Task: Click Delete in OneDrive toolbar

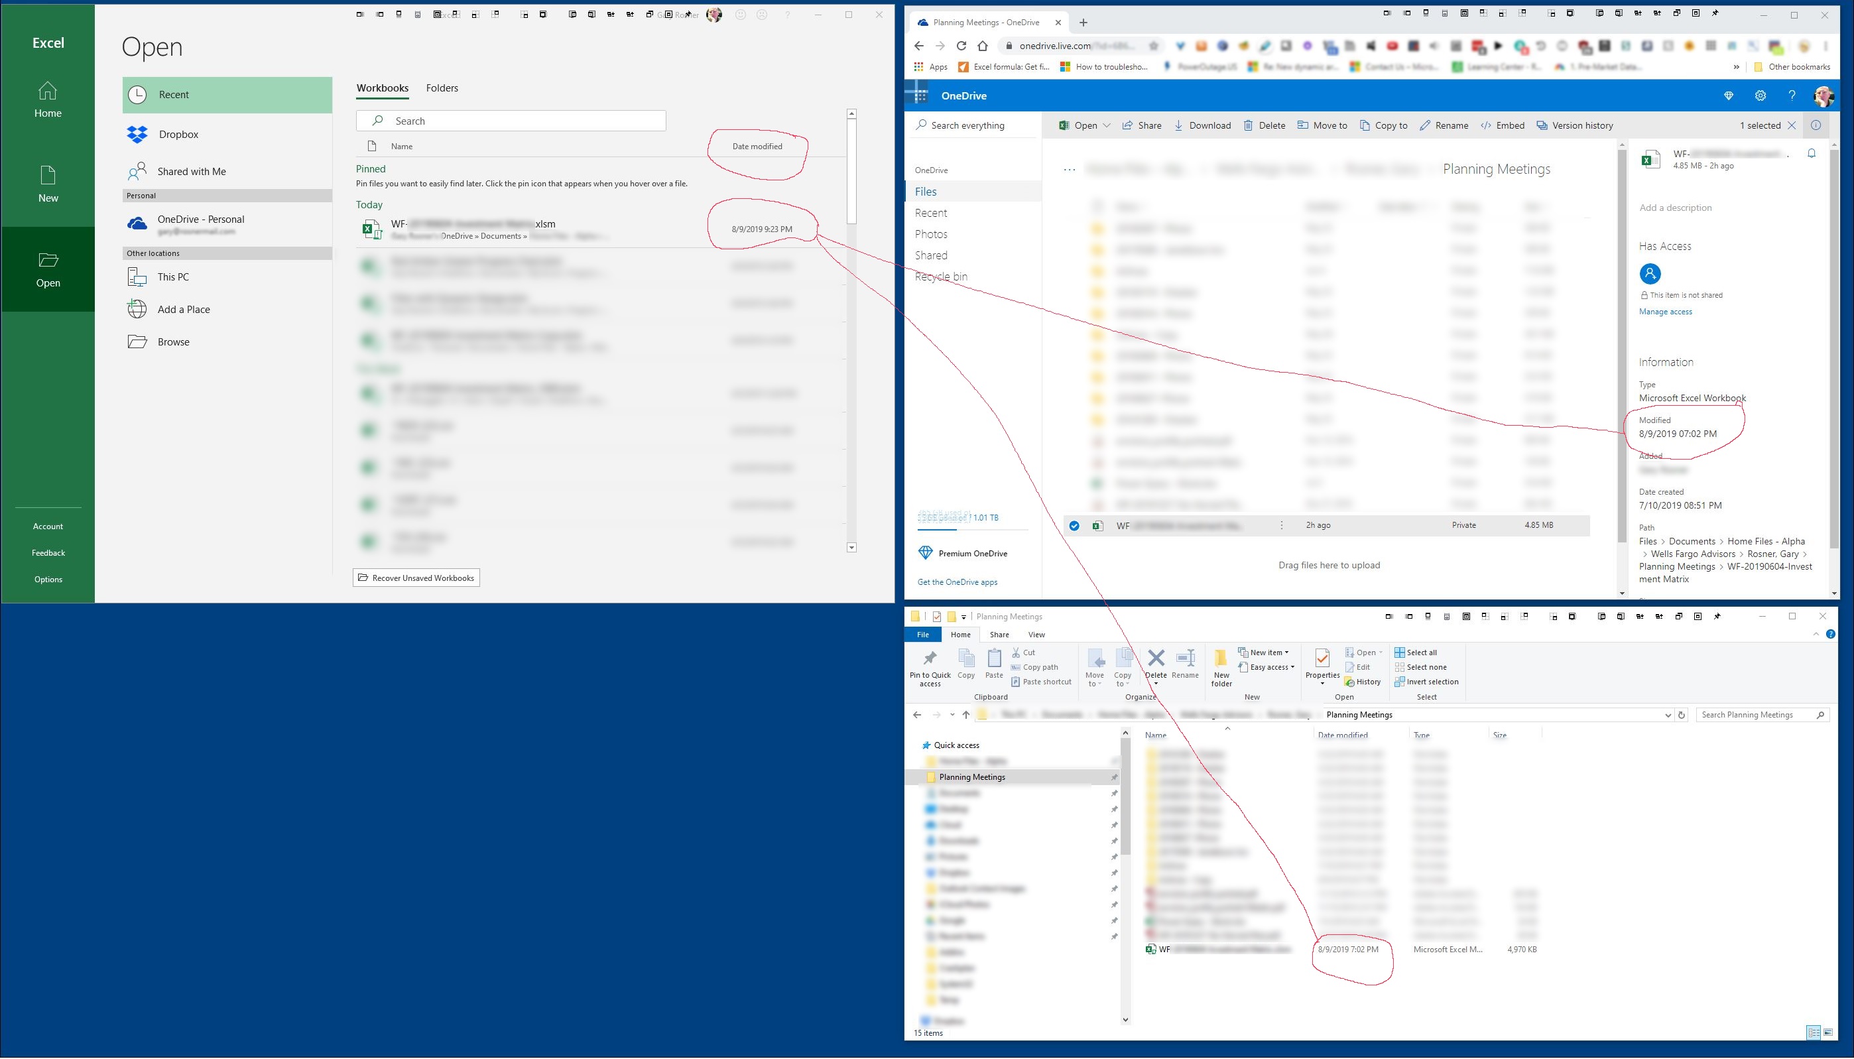Action: 1265,126
